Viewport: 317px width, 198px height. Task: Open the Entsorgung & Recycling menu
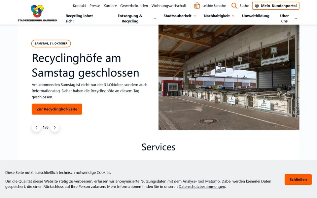[130, 18]
